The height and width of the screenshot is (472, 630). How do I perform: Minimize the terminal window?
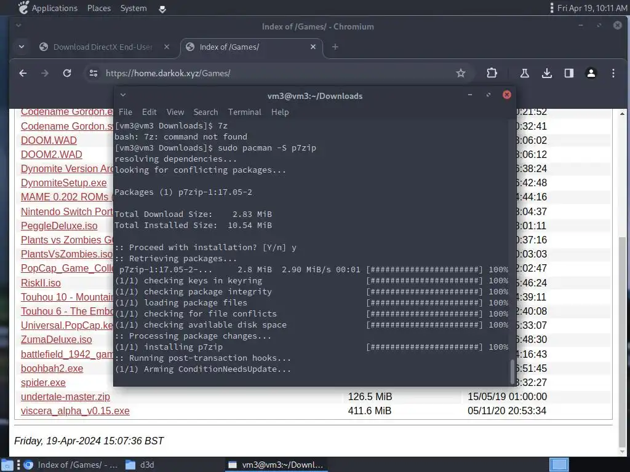[469, 95]
